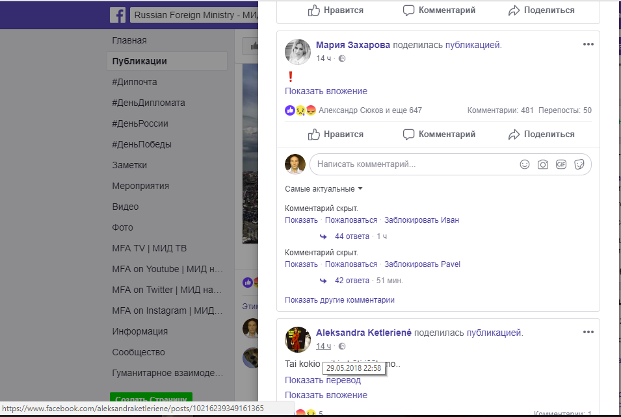Screen dimensions: 621x417
Task: Expand 44 ответа replies
Action: (352, 236)
